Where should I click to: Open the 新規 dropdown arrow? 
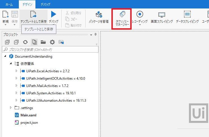(5, 25)
